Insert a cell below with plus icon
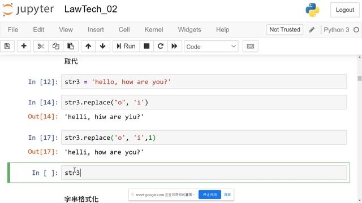Viewport: 362px width, 203px height. 24,46
